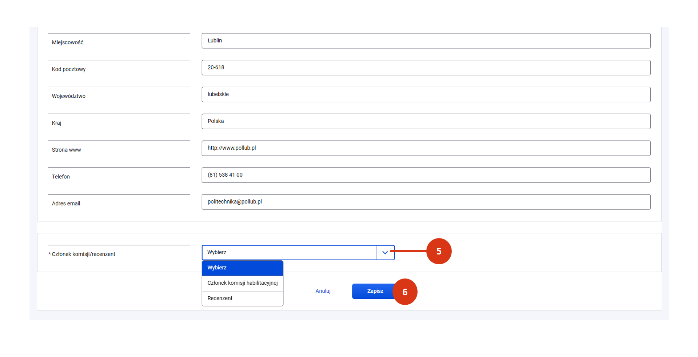This screenshot has height=357, width=698.
Task: Choose 'Członek komisji habilitacyjnej' option
Action: [x=242, y=283]
